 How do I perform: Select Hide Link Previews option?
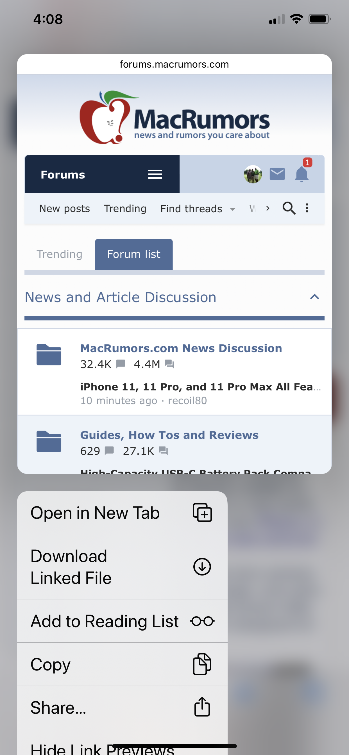pos(122,742)
